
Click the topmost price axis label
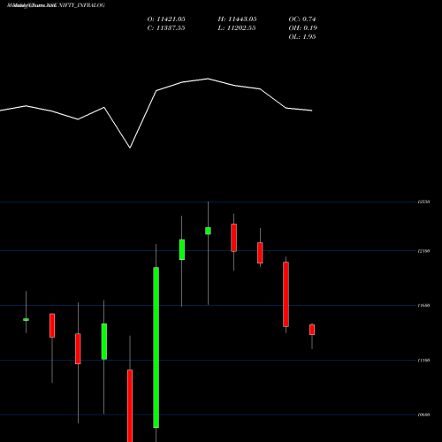423,202
